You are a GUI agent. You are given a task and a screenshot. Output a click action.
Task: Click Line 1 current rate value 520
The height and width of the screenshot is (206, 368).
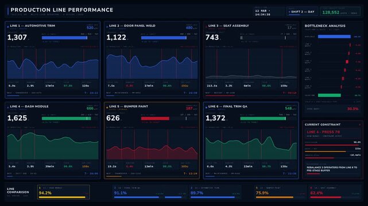[90, 28]
